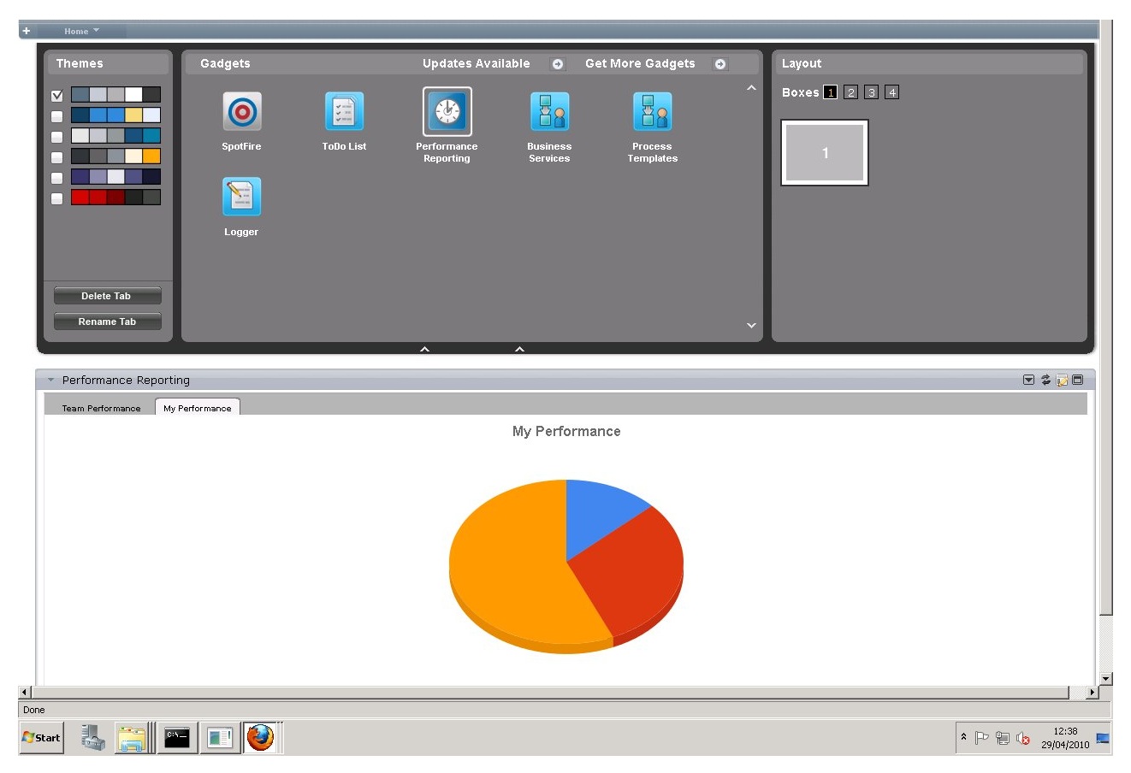This screenshot has width=1131, height=773.
Task: Open the Performance Reporting gadget menu dropdown
Action: pos(1029,380)
